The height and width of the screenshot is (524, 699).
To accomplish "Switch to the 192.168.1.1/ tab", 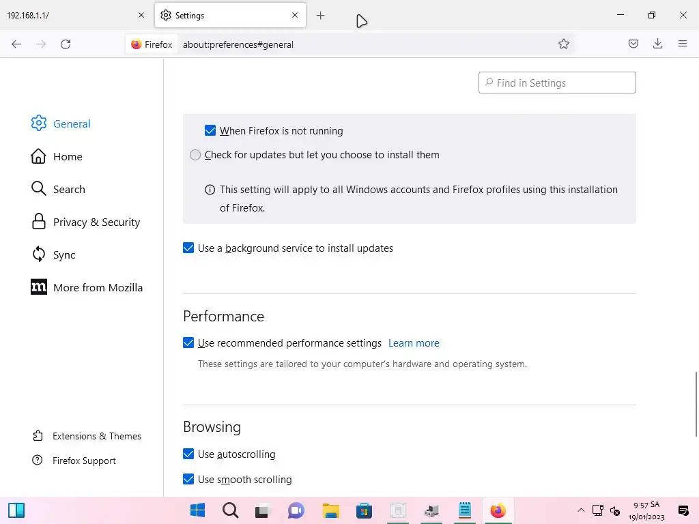I will [x=75, y=15].
